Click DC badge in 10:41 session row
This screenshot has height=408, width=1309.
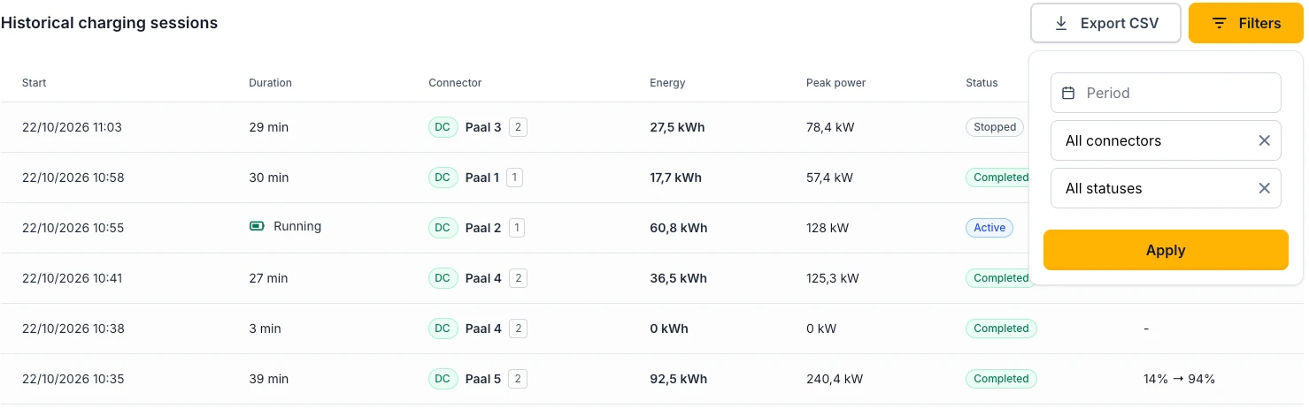pos(443,278)
